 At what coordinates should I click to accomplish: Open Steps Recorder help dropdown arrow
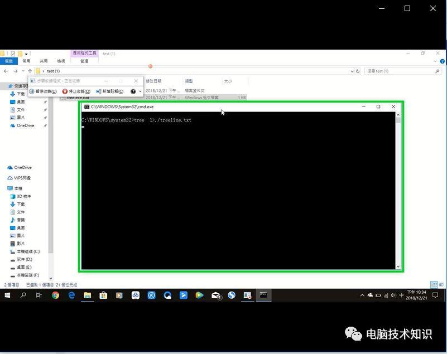140,91
